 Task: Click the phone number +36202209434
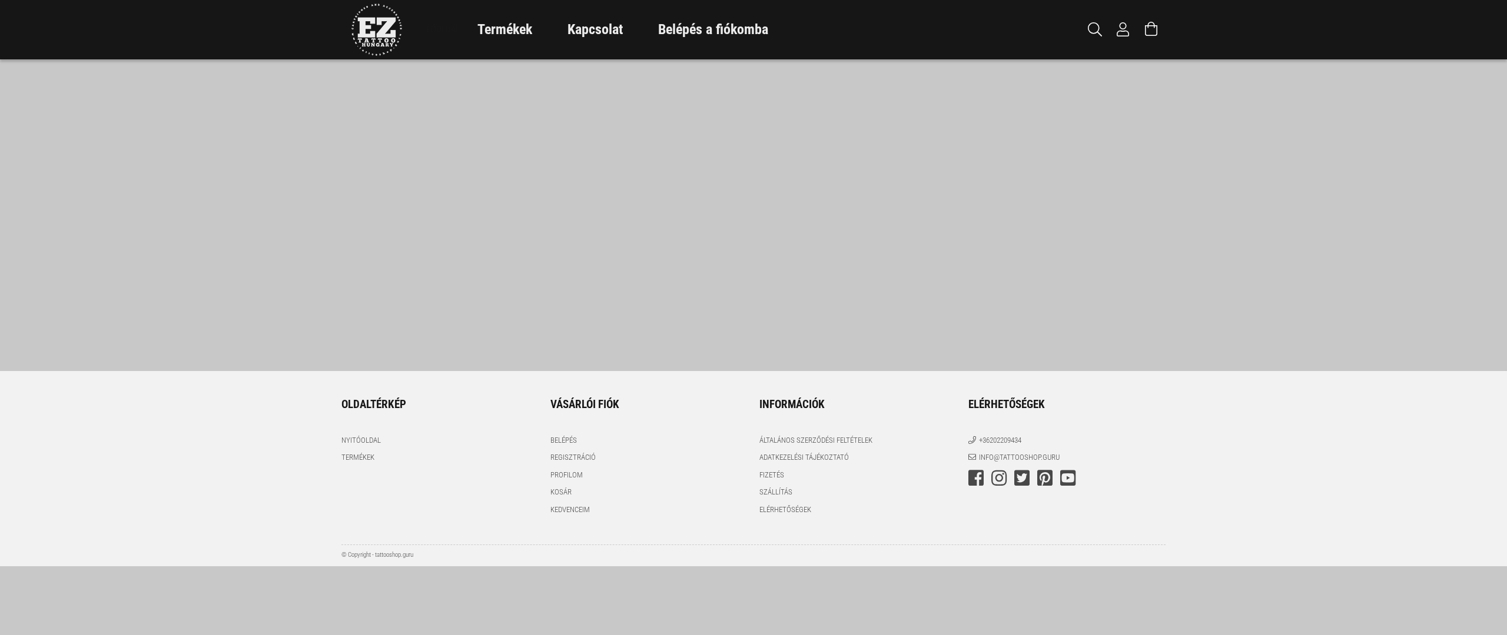coord(1000,440)
